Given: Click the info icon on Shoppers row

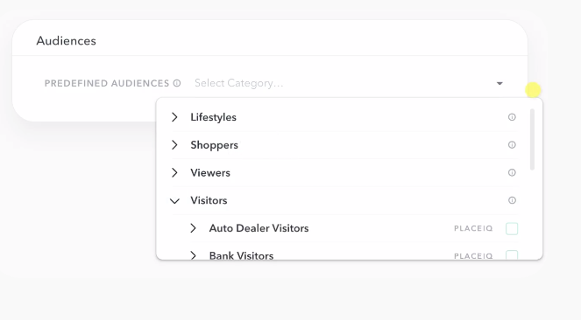Looking at the screenshot, I should [x=512, y=145].
